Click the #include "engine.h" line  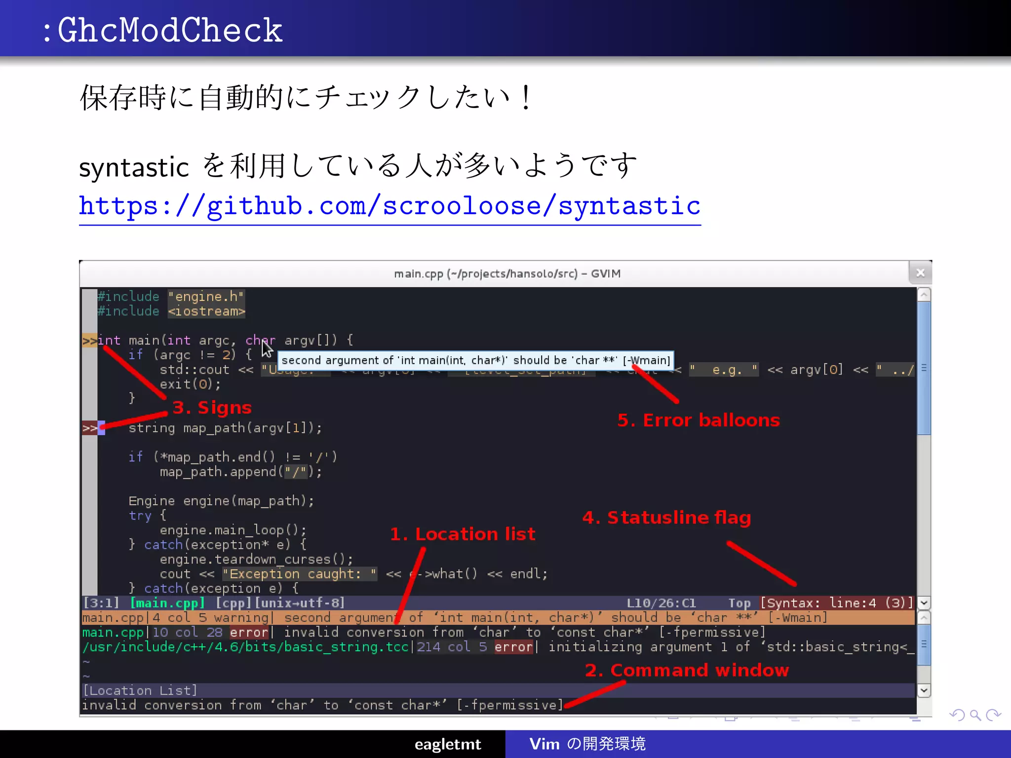pos(170,297)
